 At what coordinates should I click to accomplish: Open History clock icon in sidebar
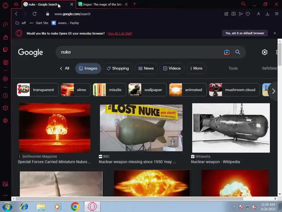pos(6,96)
